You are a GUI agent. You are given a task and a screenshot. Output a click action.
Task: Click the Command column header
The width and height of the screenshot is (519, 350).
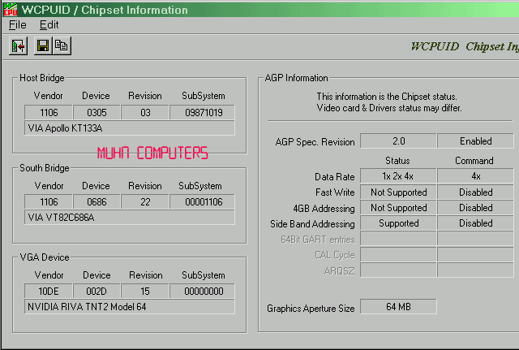point(474,161)
